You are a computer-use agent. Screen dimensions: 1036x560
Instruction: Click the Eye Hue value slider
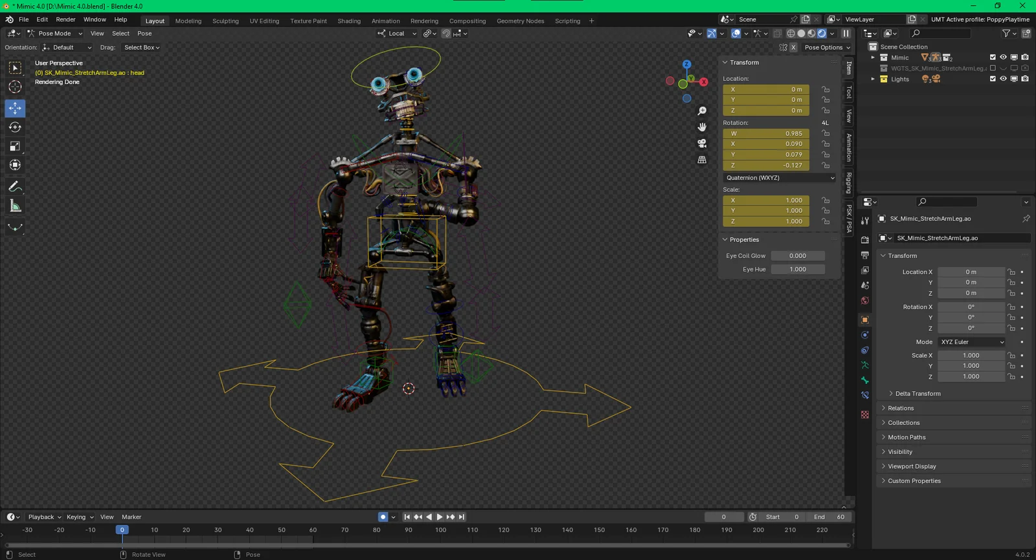[x=798, y=270]
